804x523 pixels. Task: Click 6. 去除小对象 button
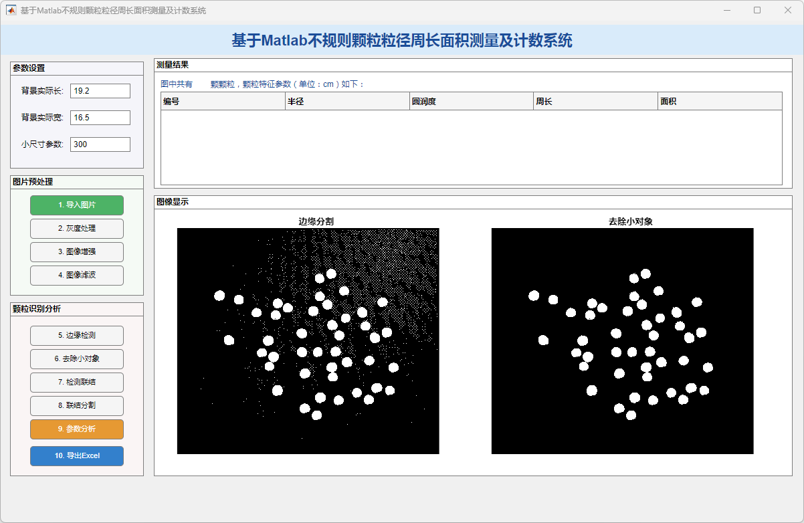click(77, 359)
